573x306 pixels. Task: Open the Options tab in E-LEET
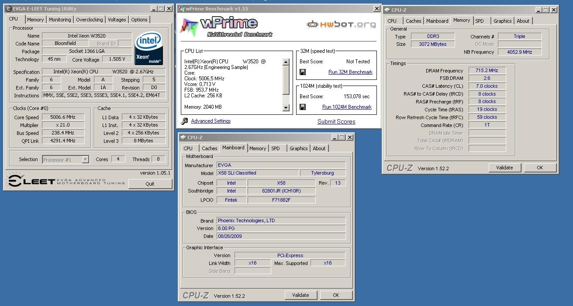click(x=139, y=20)
